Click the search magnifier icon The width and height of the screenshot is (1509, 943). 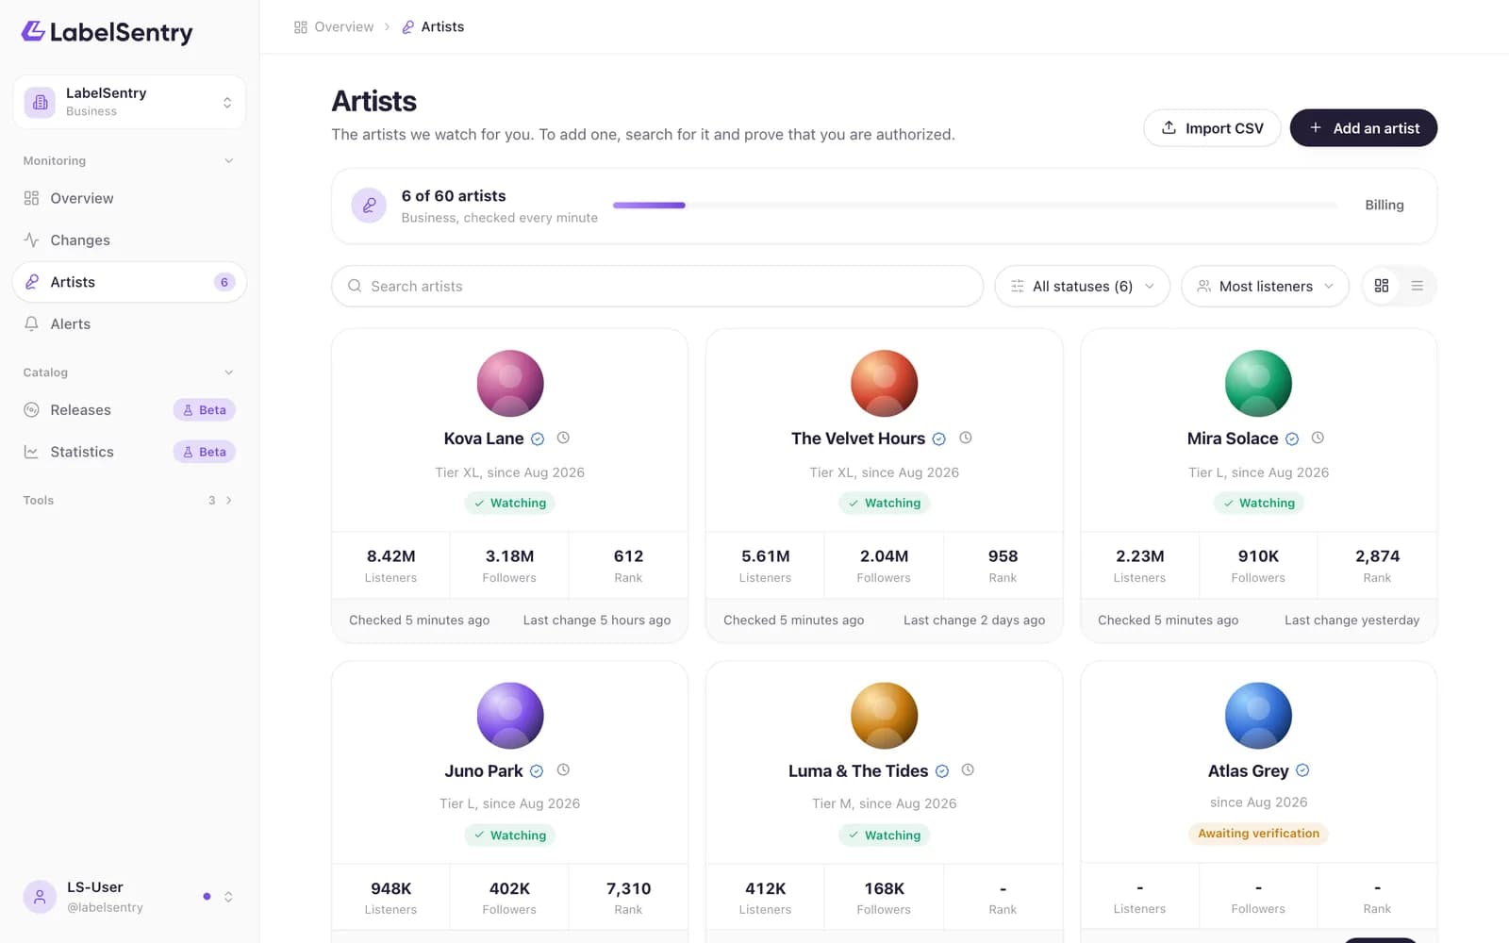(355, 286)
